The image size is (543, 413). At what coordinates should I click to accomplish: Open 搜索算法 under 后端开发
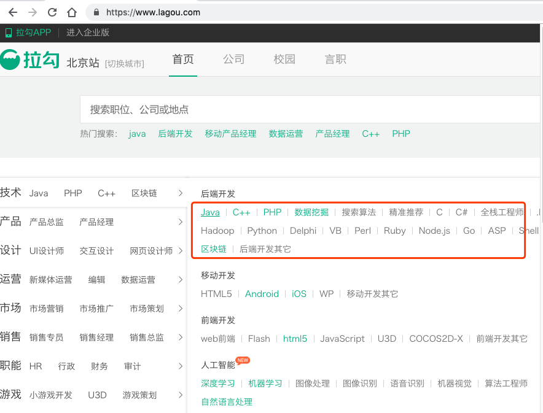coord(359,212)
